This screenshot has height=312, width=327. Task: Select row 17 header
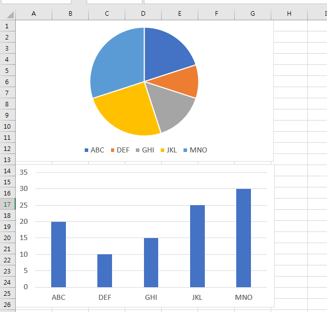(8, 204)
